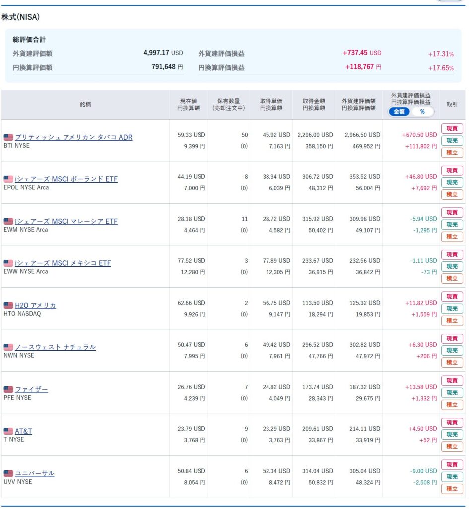The image size is (469, 509).
Task: Switch profit/loss display to 金額
Action: click(x=400, y=112)
